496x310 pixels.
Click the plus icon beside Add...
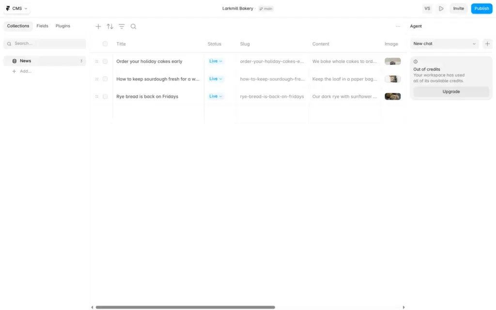coord(14,72)
